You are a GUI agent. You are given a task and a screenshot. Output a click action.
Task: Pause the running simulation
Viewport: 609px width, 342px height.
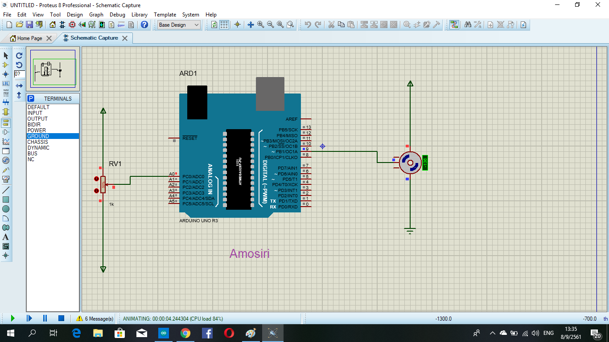(45, 318)
